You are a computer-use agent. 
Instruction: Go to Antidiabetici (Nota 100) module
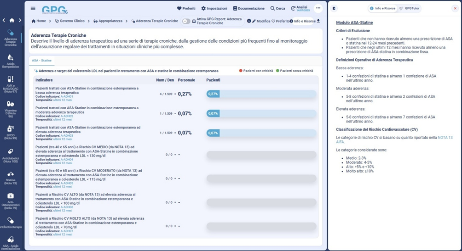(11, 155)
